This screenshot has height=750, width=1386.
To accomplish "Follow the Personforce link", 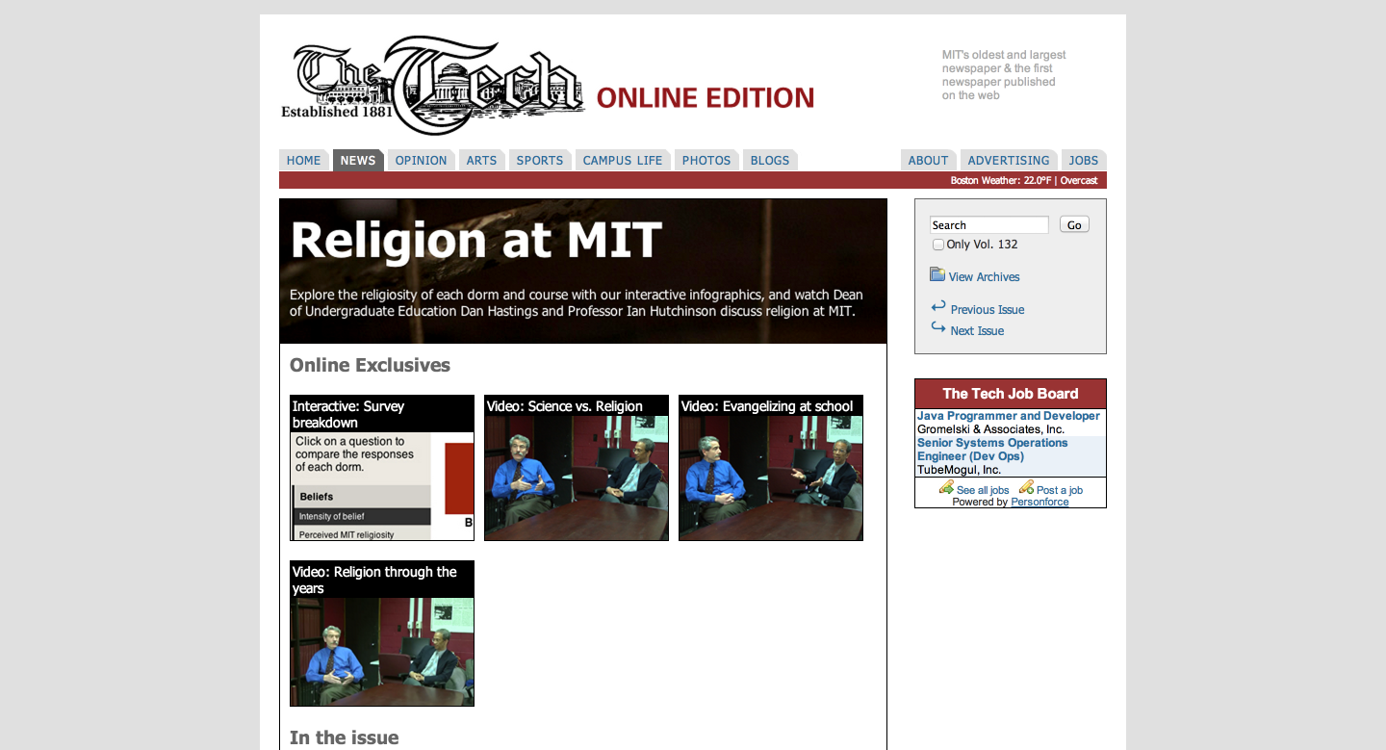I will pos(1039,502).
